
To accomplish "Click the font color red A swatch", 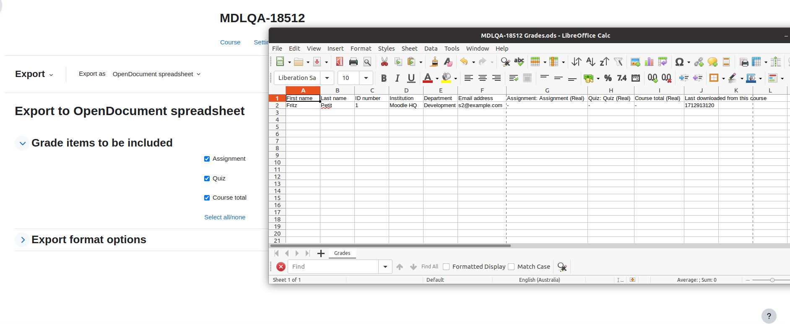I will pyautogui.click(x=428, y=78).
